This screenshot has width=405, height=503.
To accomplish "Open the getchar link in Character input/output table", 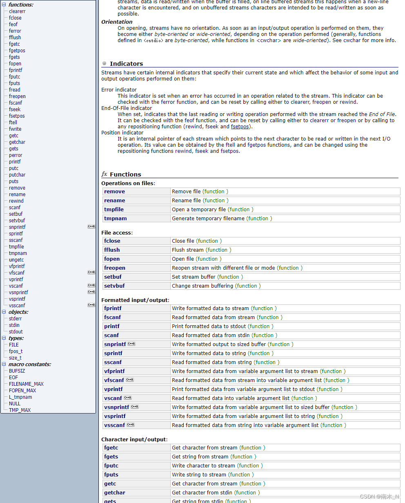I will point(115,493).
